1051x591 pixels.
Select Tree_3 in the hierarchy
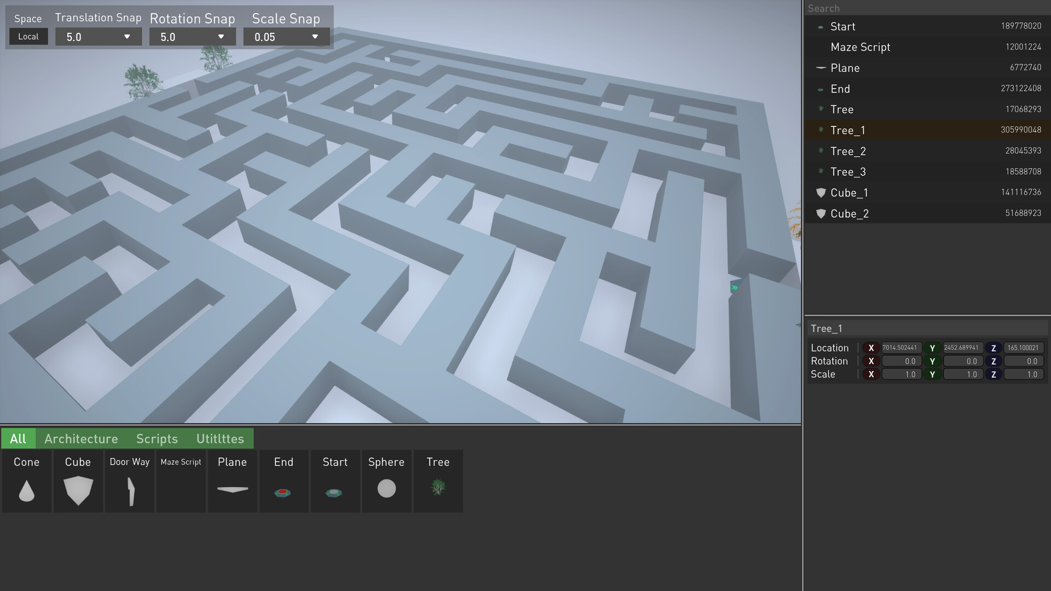pos(847,171)
